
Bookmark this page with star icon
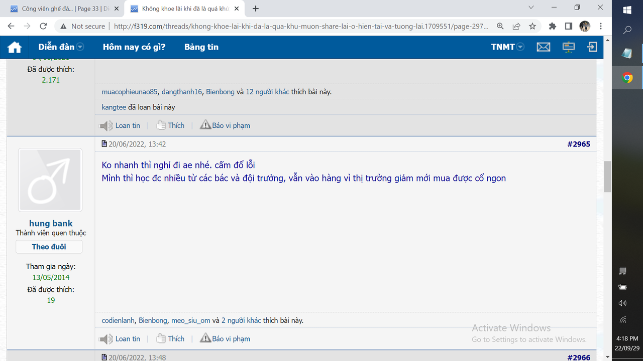click(x=532, y=26)
